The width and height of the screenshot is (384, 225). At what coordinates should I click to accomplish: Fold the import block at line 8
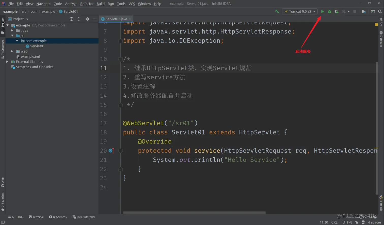coord(120,41)
